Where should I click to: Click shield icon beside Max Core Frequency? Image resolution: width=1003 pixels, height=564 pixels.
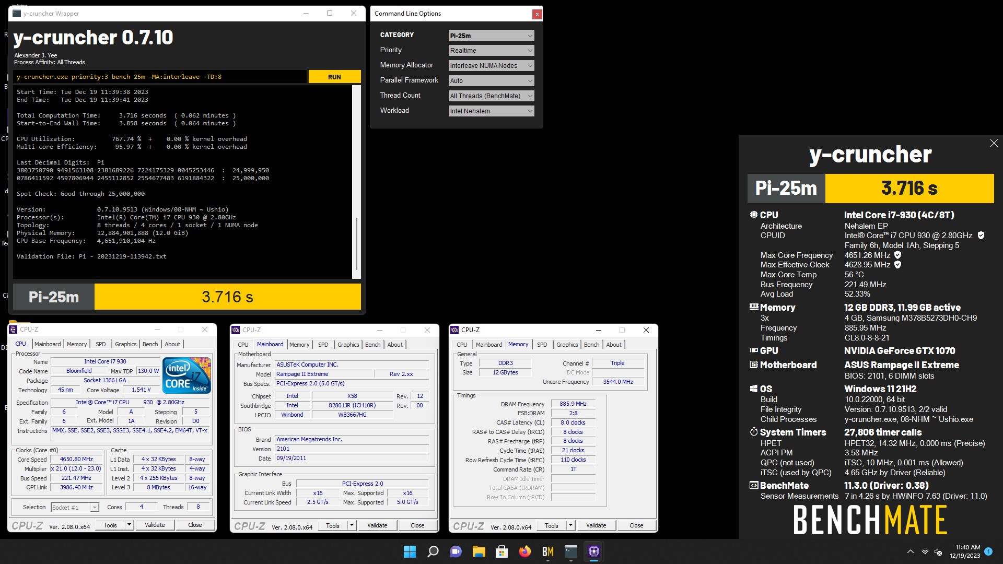coord(897,255)
